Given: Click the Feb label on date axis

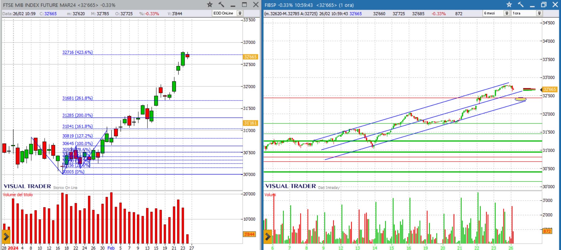Looking at the screenshot, I should tap(111, 248).
